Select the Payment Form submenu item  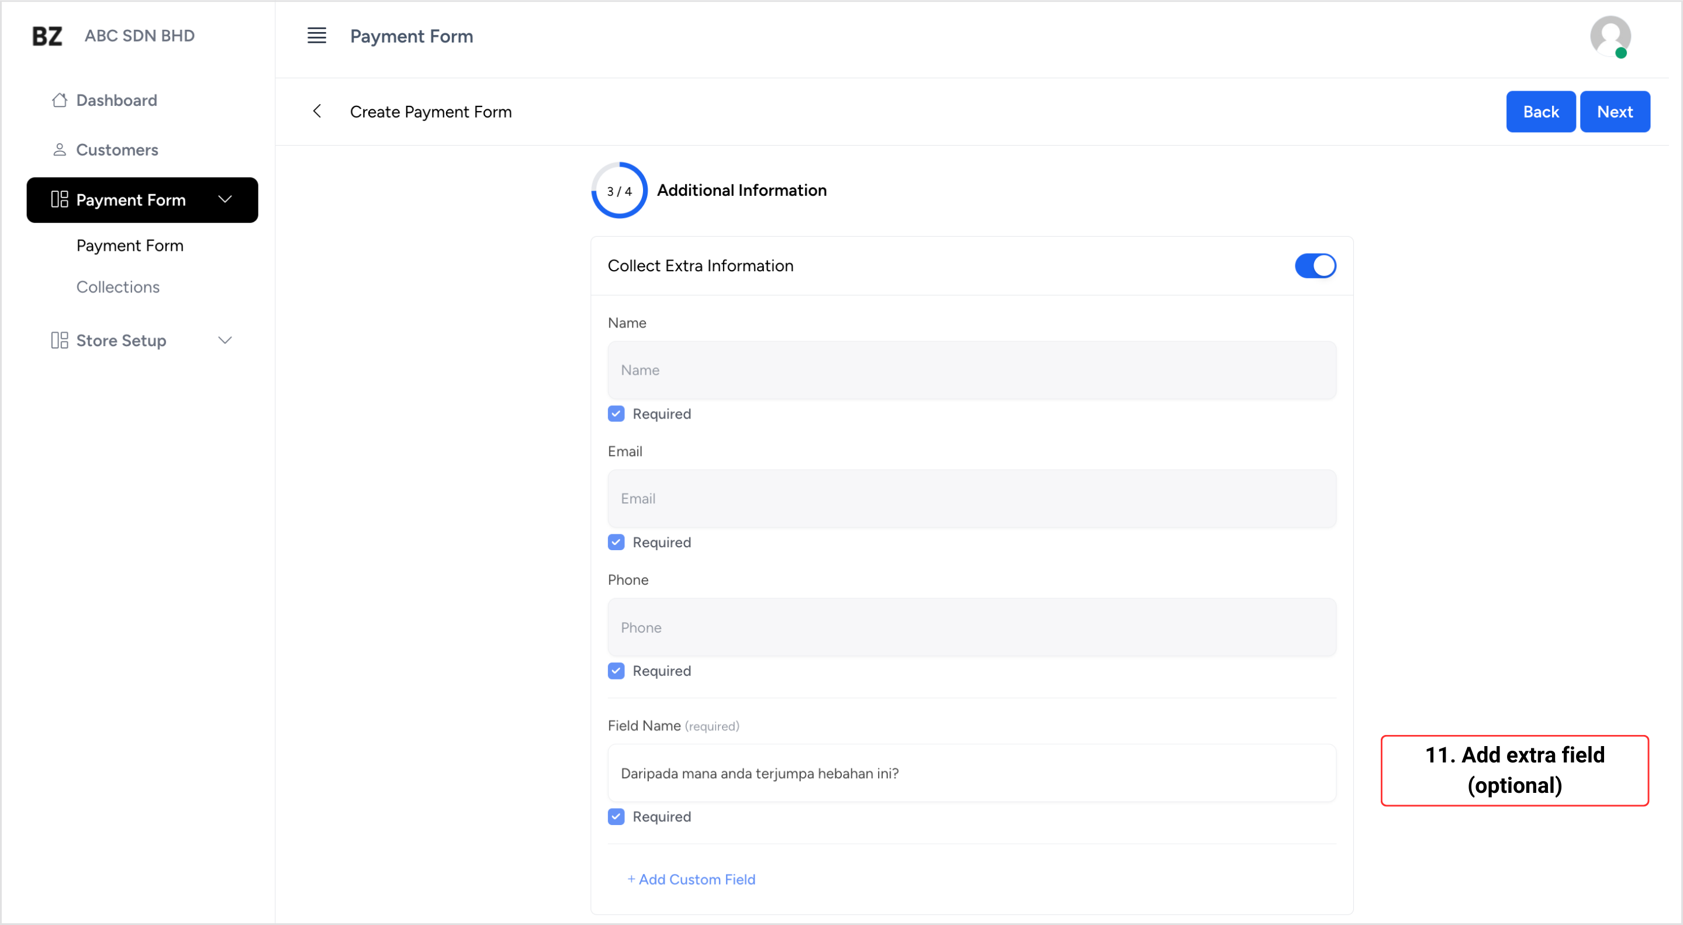(129, 246)
